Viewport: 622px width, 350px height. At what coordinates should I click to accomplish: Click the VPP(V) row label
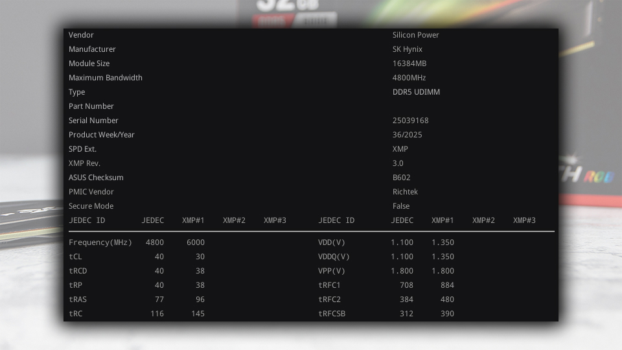tap(332, 271)
